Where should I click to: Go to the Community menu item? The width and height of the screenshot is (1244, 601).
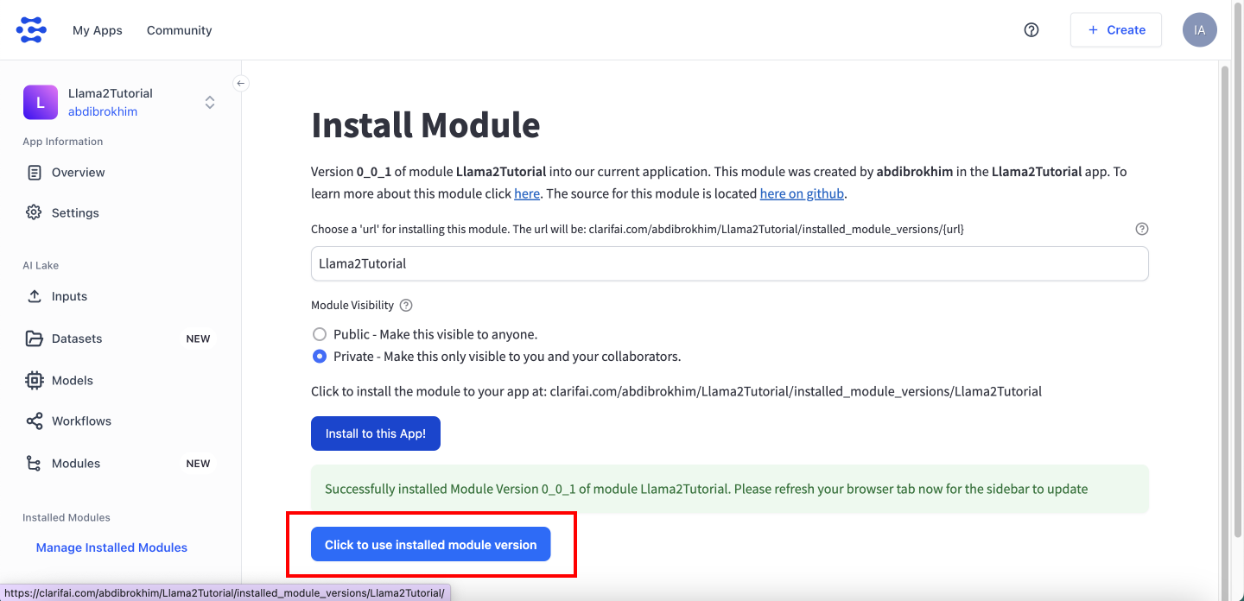[179, 30]
